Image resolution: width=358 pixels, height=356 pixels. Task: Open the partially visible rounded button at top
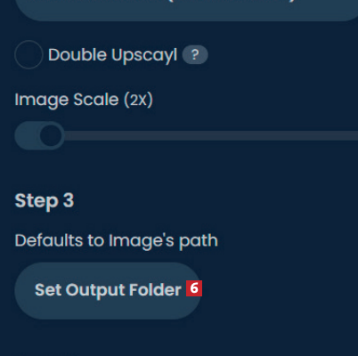pyautogui.click(x=187, y=11)
